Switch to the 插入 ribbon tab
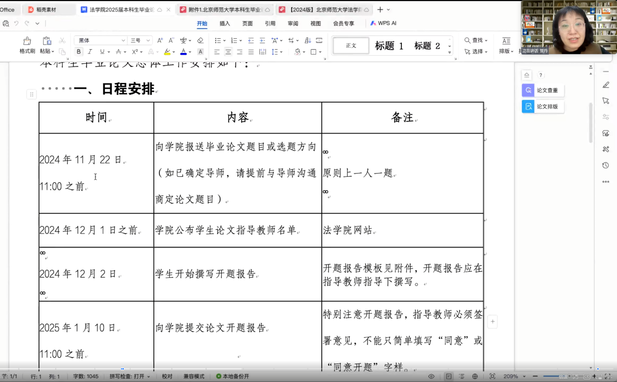This screenshot has width=617, height=382. point(224,23)
